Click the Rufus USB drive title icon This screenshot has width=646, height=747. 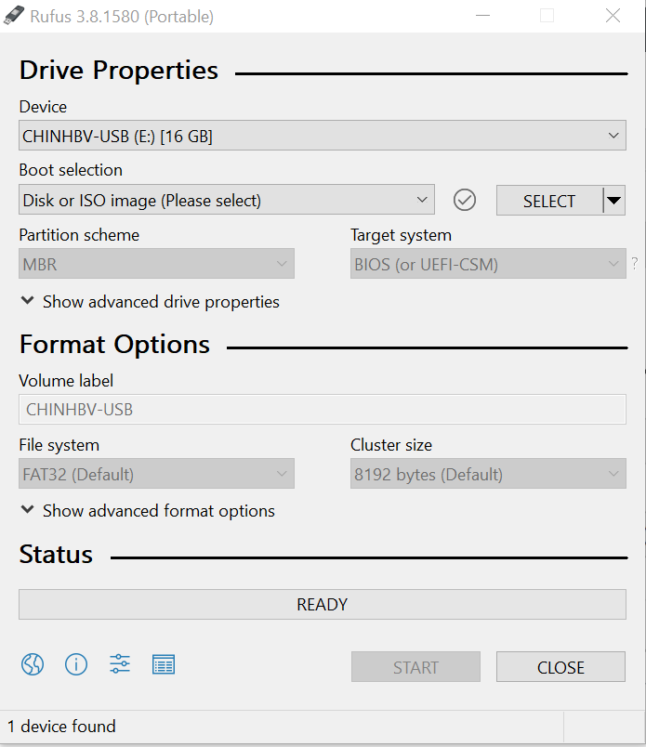16,16
